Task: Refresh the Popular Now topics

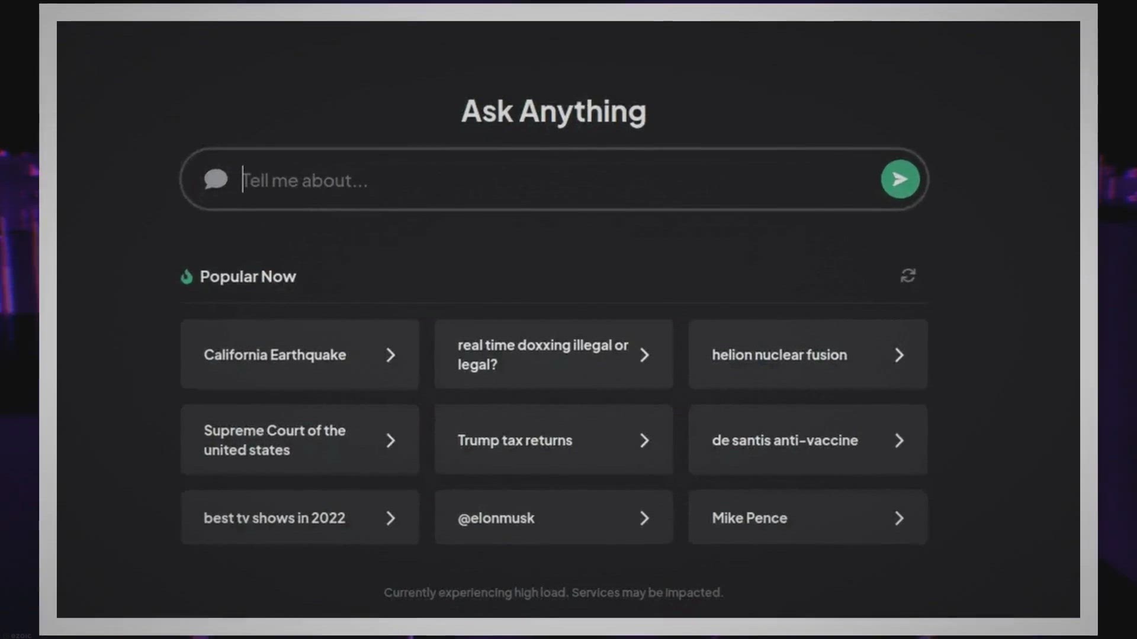Action: (x=907, y=276)
